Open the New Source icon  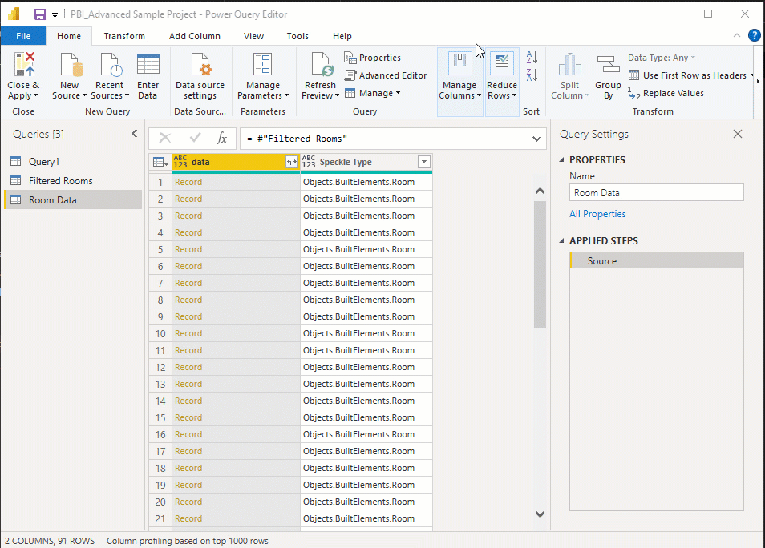(70, 66)
